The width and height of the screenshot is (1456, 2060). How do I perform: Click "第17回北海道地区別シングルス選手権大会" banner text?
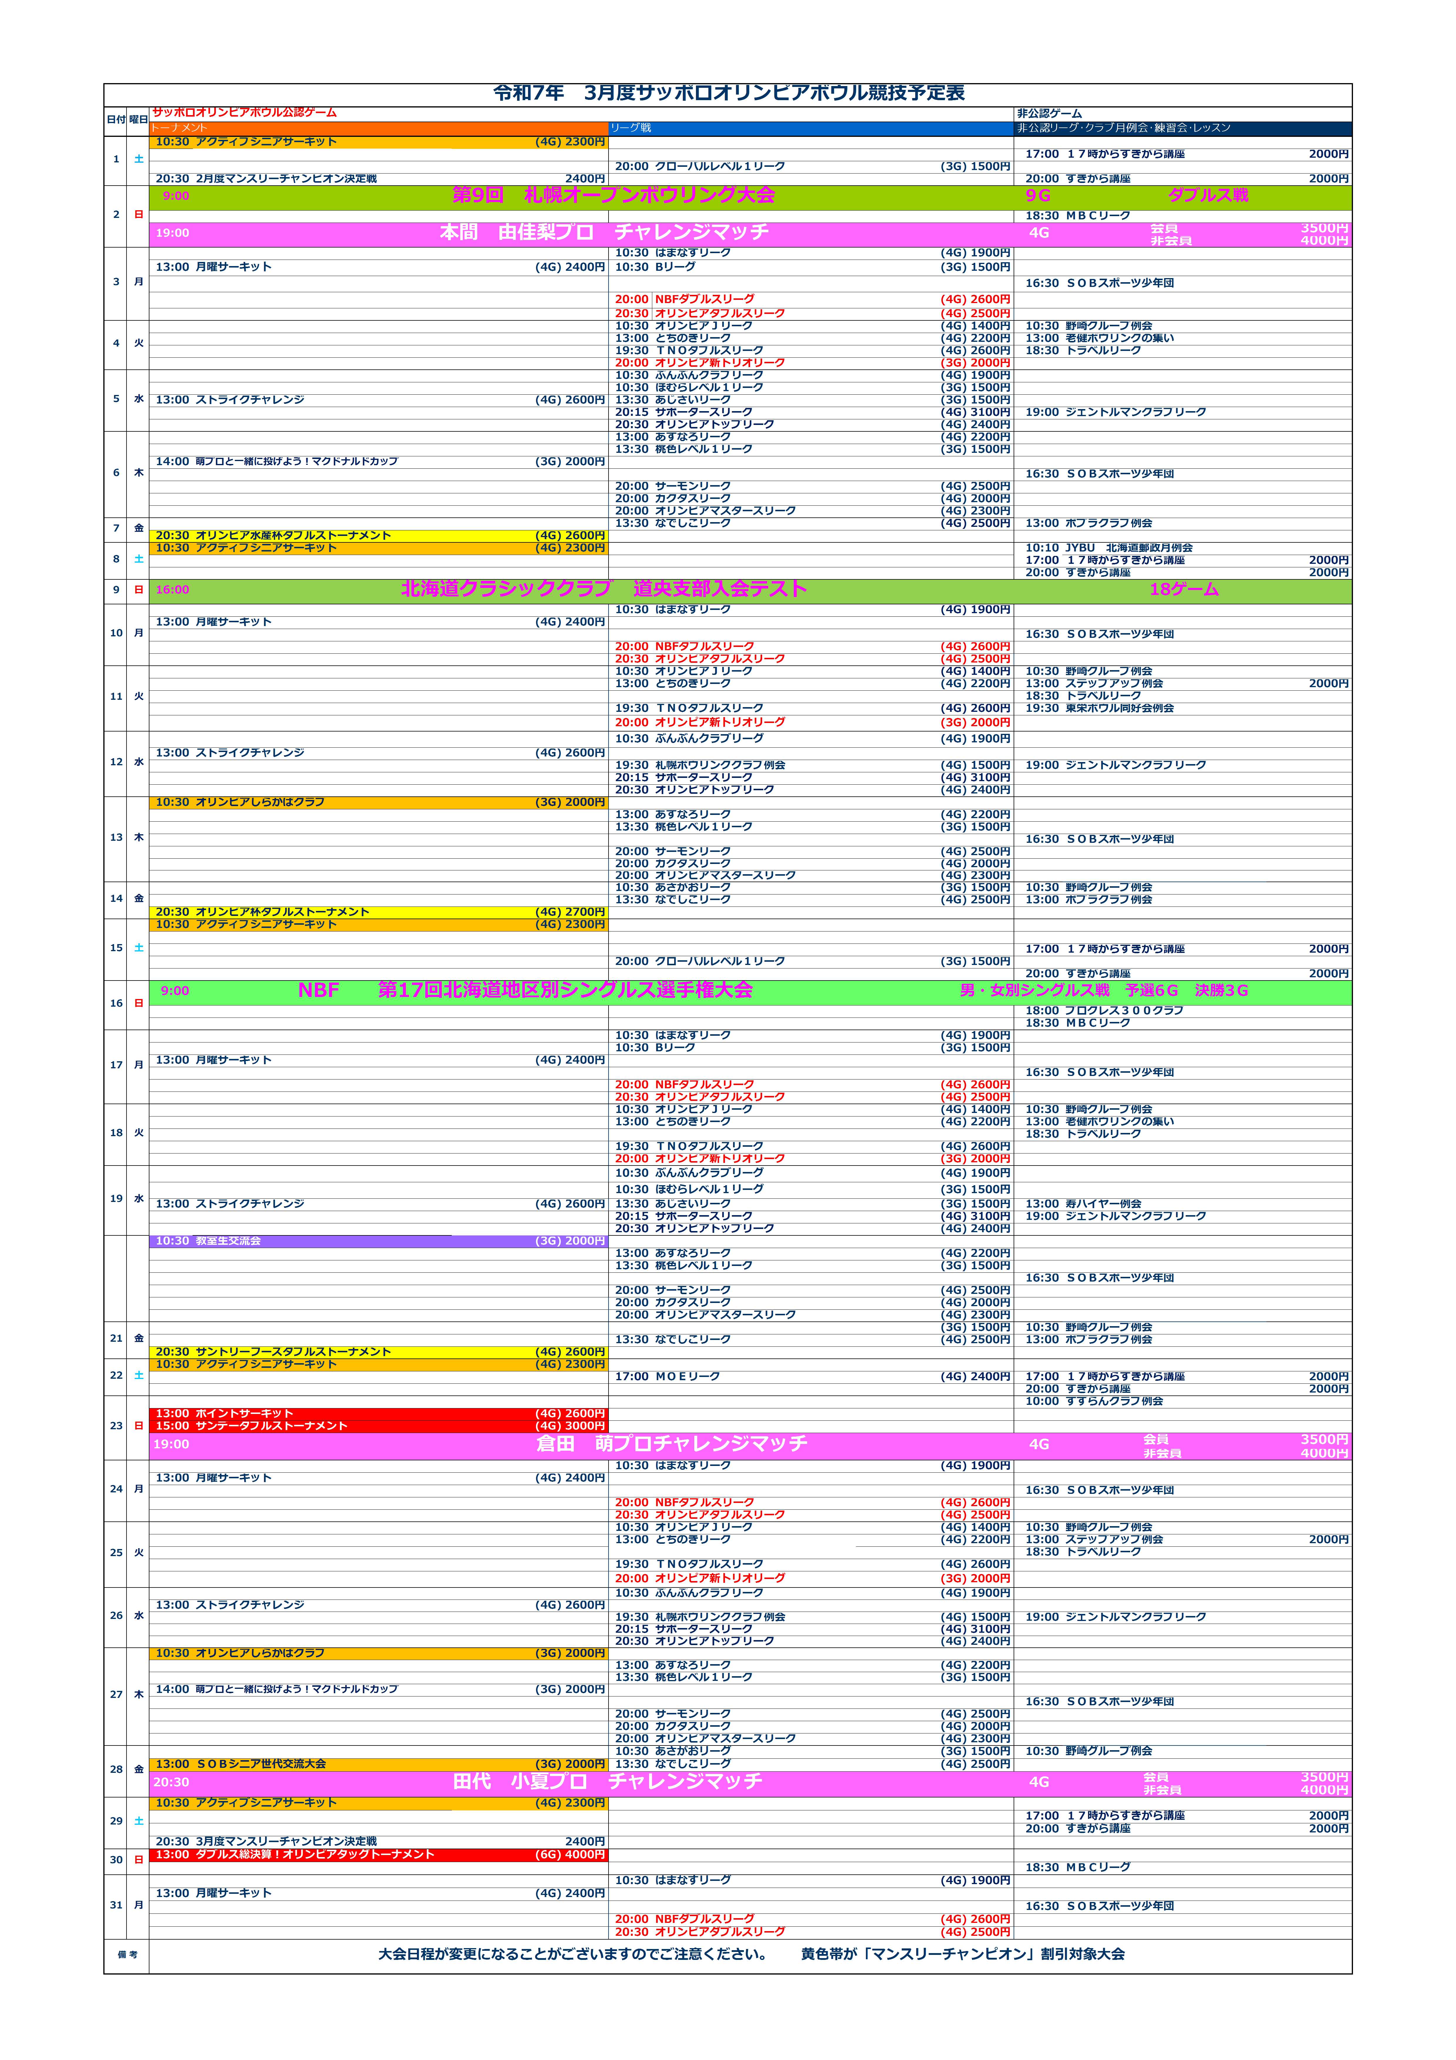coord(565,991)
